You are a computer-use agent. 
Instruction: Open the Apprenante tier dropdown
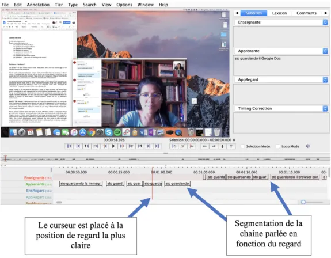point(325,51)
